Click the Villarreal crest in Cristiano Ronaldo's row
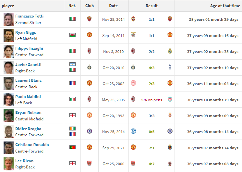This screenshot has height=172, width=242. (x=170, y=147)
